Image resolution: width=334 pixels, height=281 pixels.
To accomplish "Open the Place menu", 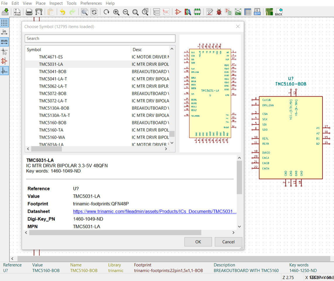I will click(x=40, y=3).
